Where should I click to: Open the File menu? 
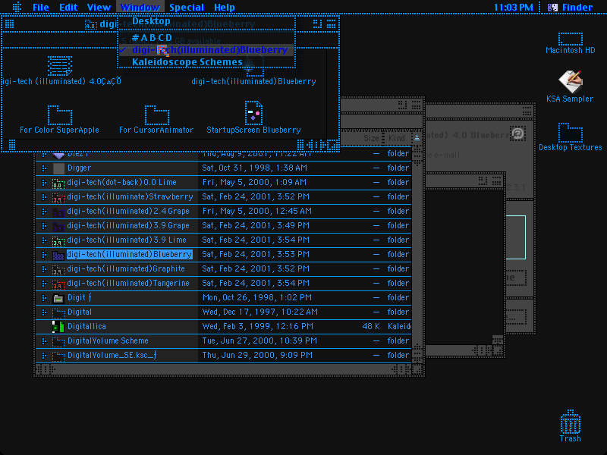(41, 8)
